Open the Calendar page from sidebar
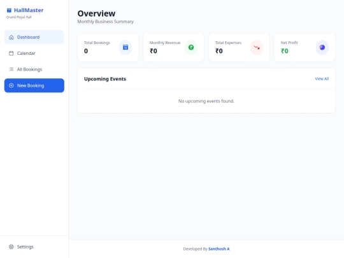This screenshot has width=344, height=258. (34, 54)
